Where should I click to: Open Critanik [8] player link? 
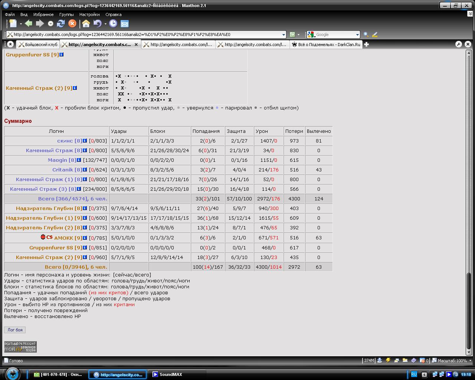pyautogui.click(x=67, y=170)
